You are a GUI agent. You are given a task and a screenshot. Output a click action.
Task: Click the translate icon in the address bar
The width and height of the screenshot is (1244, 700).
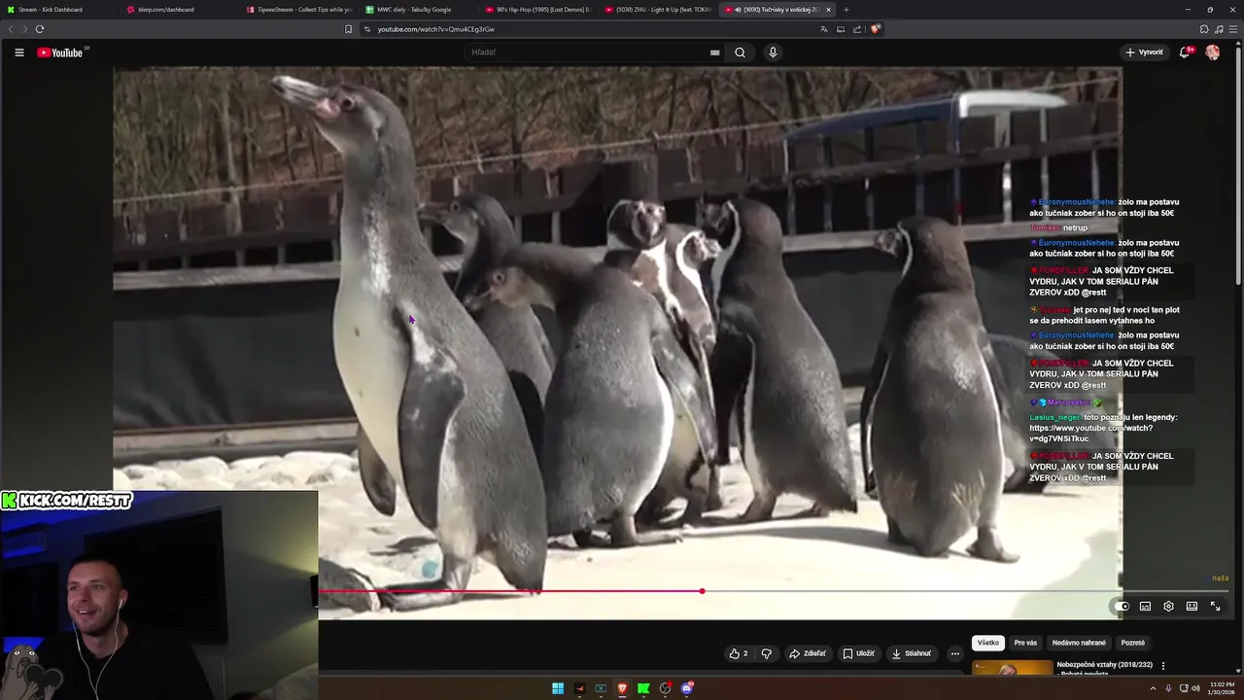coord(824,29)
